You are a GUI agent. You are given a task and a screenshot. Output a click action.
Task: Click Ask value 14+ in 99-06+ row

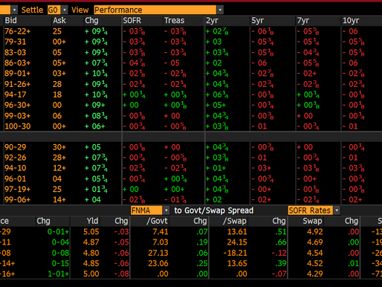tap(59, 199)
